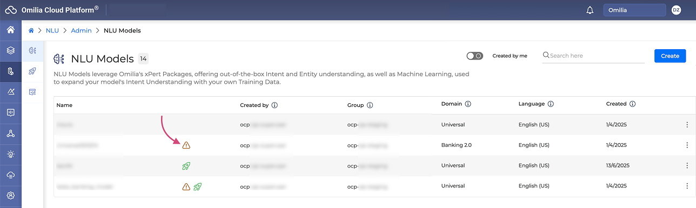This screenshot has height=208, width=696.
Task: Open the notifications bell
Action: 590,10
